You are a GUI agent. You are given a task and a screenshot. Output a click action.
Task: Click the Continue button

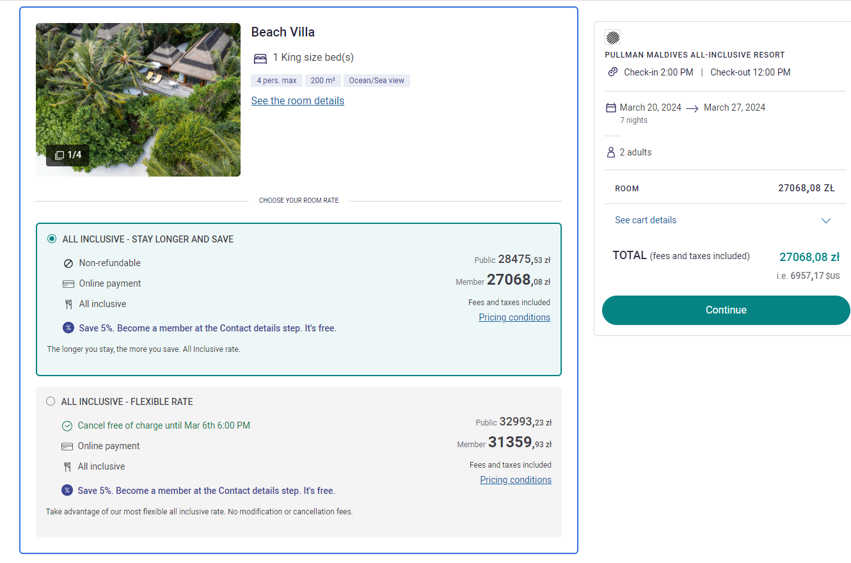726,310
